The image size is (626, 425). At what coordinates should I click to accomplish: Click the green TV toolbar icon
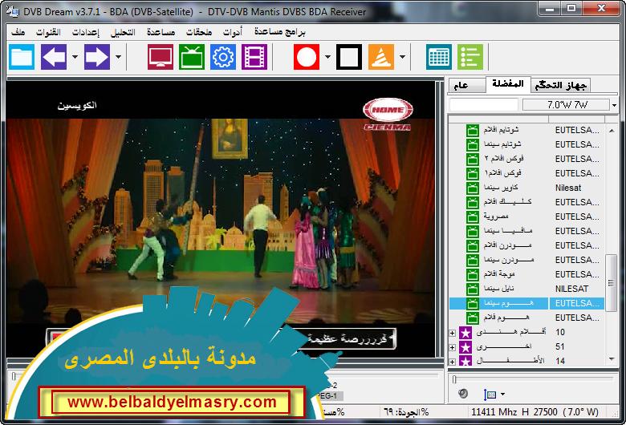(192, 57)
